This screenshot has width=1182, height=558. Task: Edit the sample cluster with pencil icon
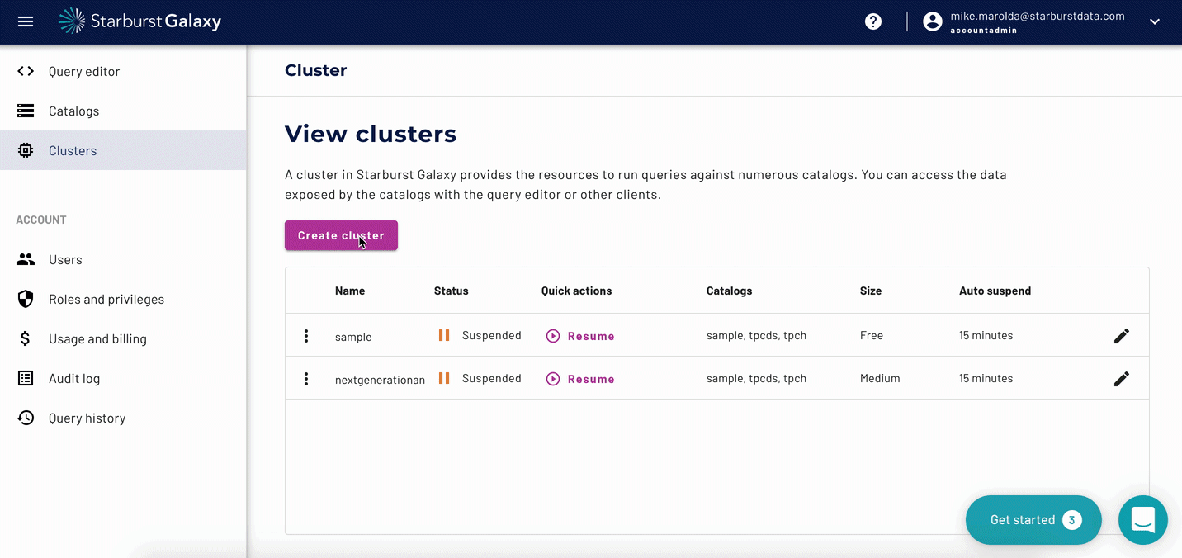click(x=1122, y=336)
